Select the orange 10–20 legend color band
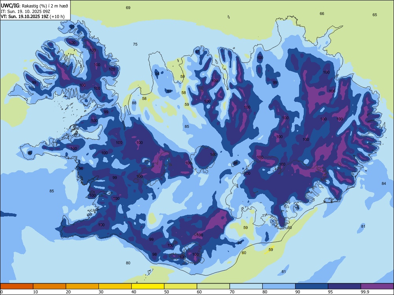The height and width of the screenshot is (295, 394). (x=50, y=286)
